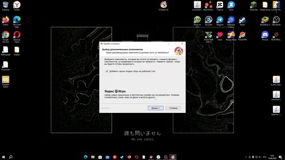Click the taskbar clock and date
The image size is (285, 160).
(272, 157)
